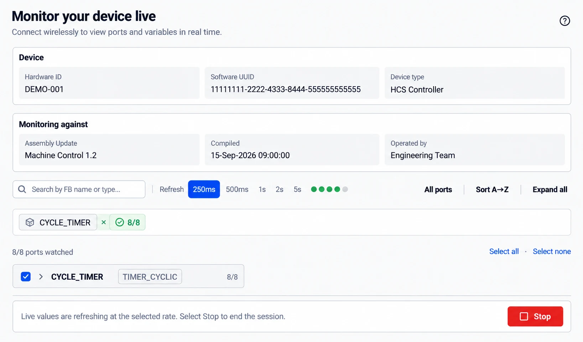The width and height of the screenshot is (583, 342).
Task: Click the Refresh label
Action: pyautogui.click(x=172, y=189)
